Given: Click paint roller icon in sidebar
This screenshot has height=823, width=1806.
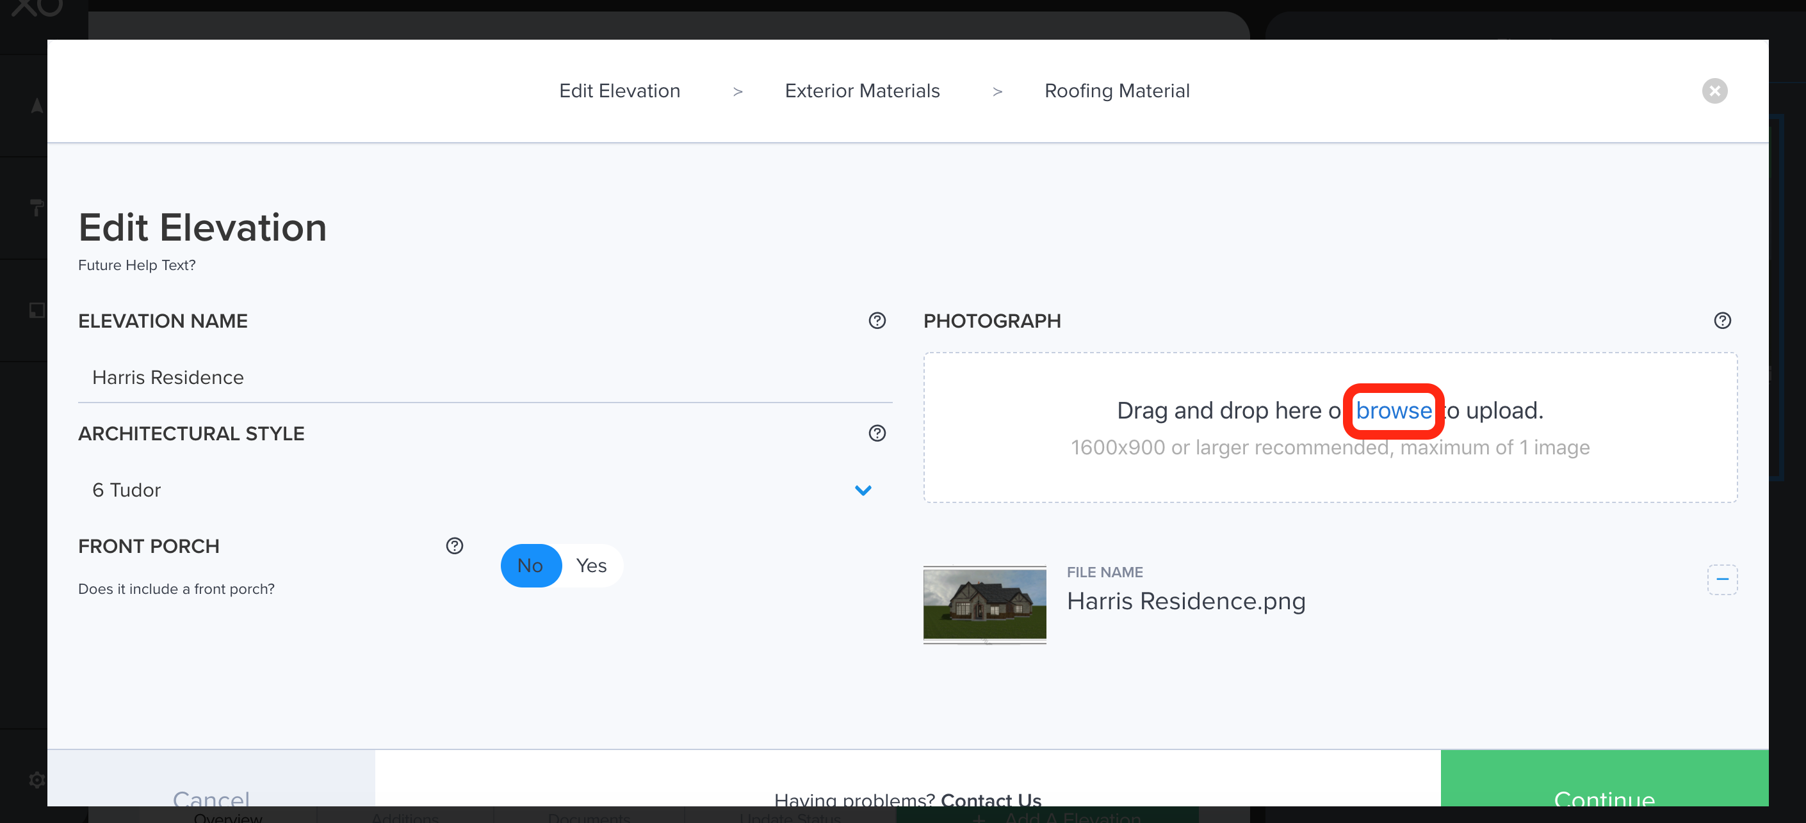Looking at the screenshot, I should [x=37, y=207].
